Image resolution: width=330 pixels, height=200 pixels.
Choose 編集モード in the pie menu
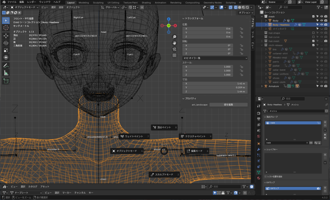tap(197, 151)
